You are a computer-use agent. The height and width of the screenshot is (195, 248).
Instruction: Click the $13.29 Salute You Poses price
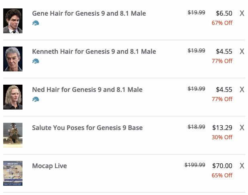coord(222,128)
